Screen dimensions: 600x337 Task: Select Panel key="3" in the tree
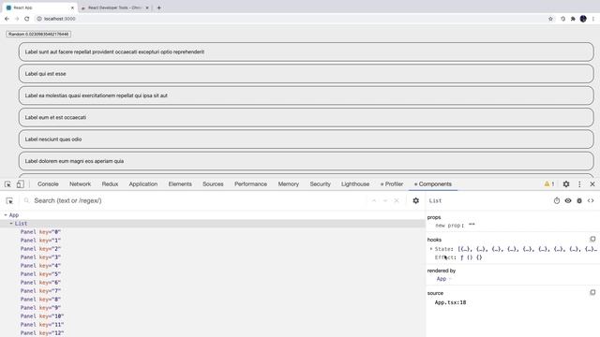click(x=40, y=257)
